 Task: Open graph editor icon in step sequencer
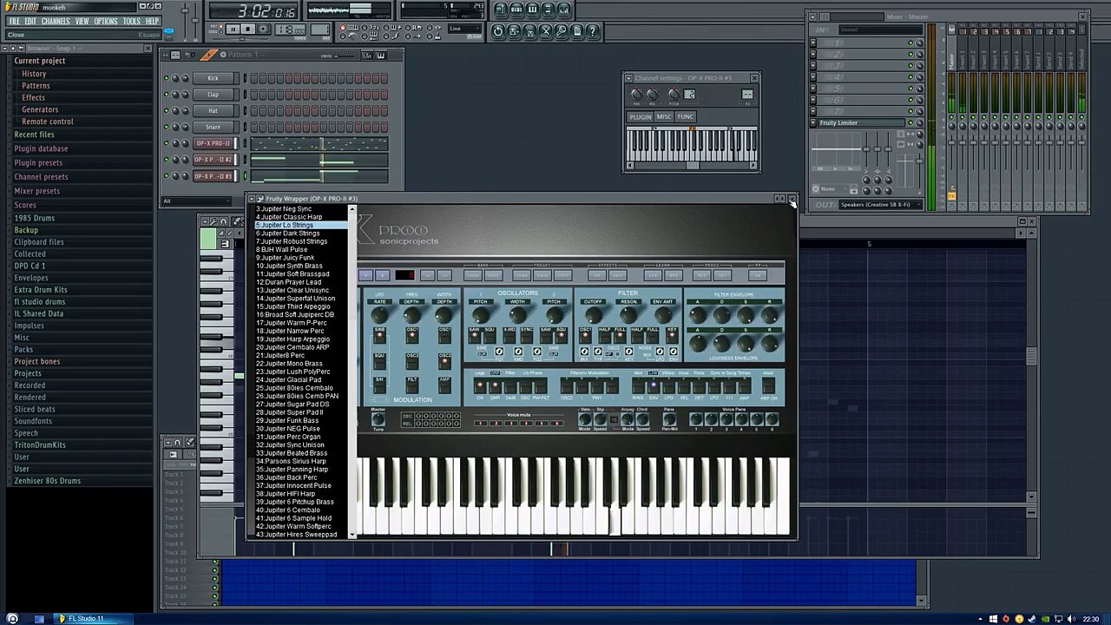tap(367, 56)
